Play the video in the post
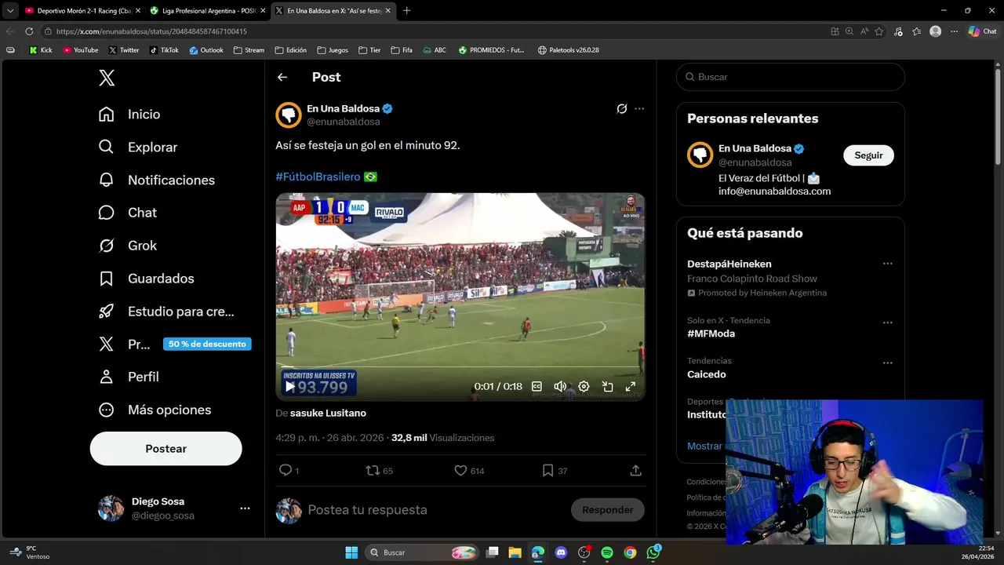Image resolution: width=1004 pixels, height=565 pixels. (290, 387)
